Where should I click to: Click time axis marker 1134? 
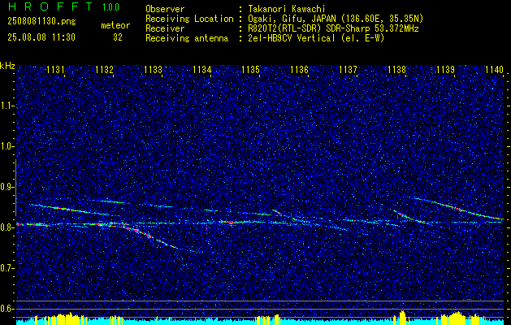(201, 70)
